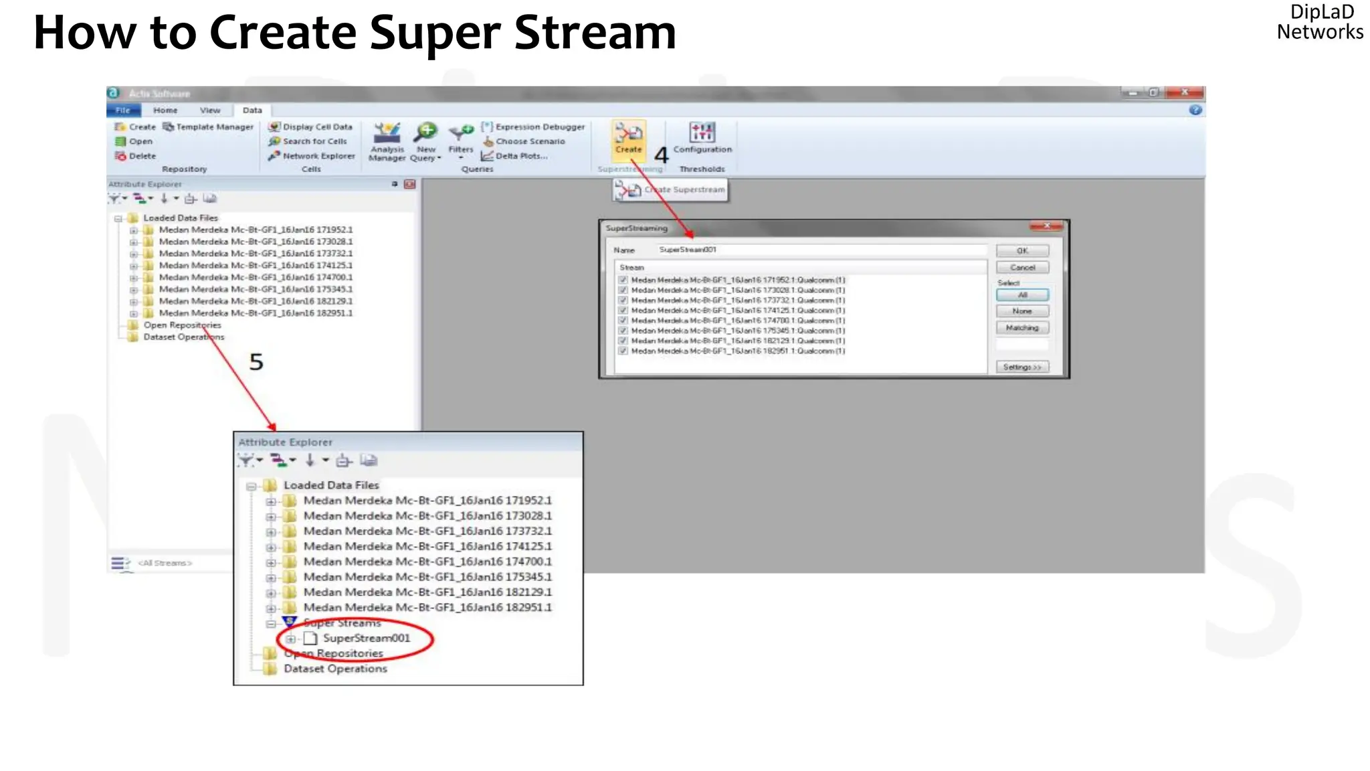Screen dimensions: 1370x771
Task: Click the blue help icon in ribbon
Action: tap(1195, 110)
